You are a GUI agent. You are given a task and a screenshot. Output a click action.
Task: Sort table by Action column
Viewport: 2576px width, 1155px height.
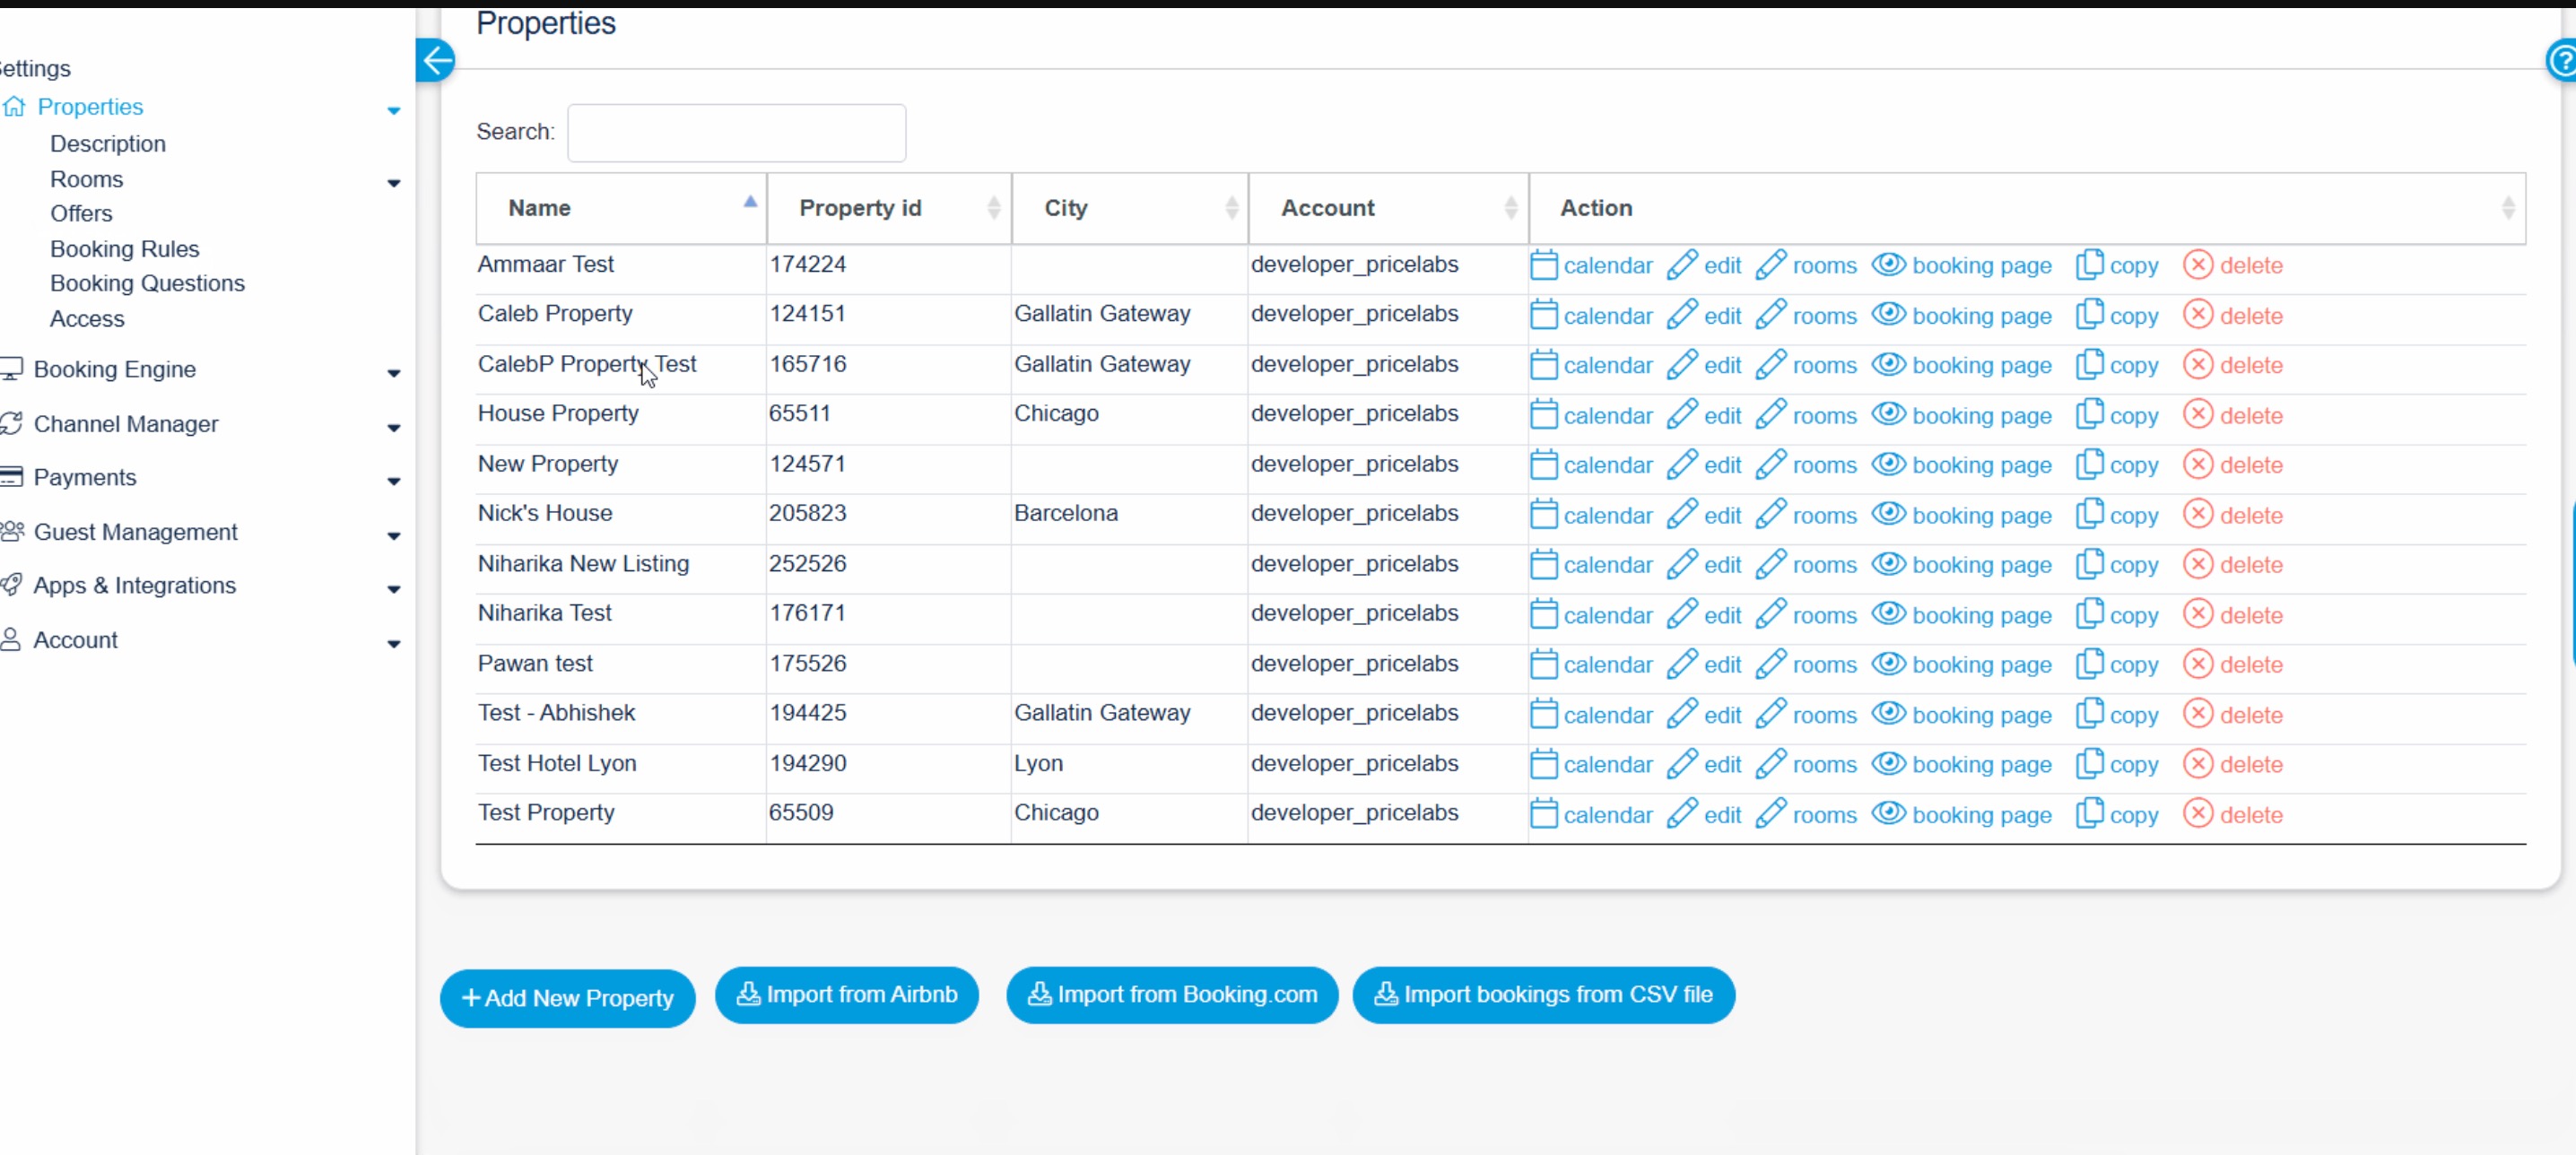[2027, 208]
